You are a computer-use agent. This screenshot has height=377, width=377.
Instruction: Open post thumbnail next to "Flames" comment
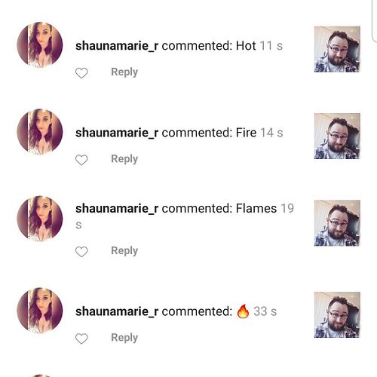[x=337, y=223]
